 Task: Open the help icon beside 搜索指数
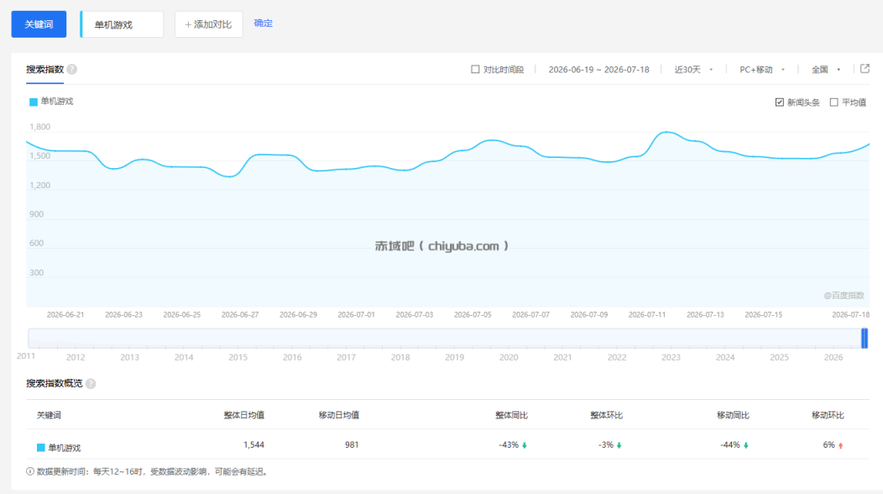pos(72,70)
